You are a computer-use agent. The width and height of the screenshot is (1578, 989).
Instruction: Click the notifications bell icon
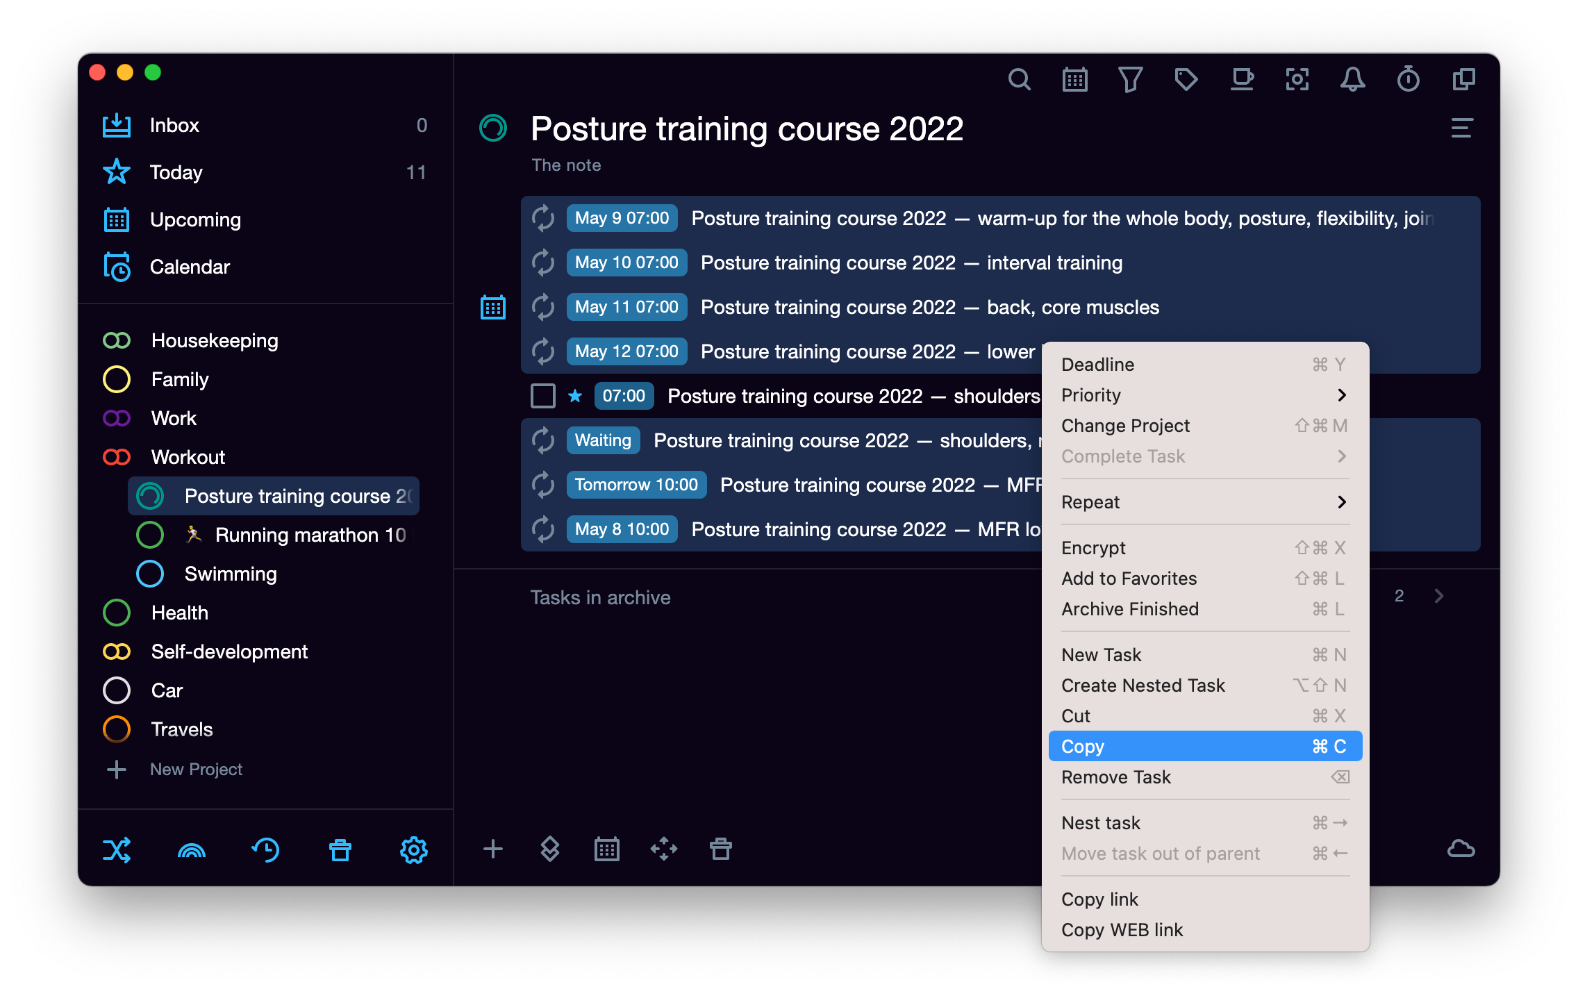tap(1352, 80)
